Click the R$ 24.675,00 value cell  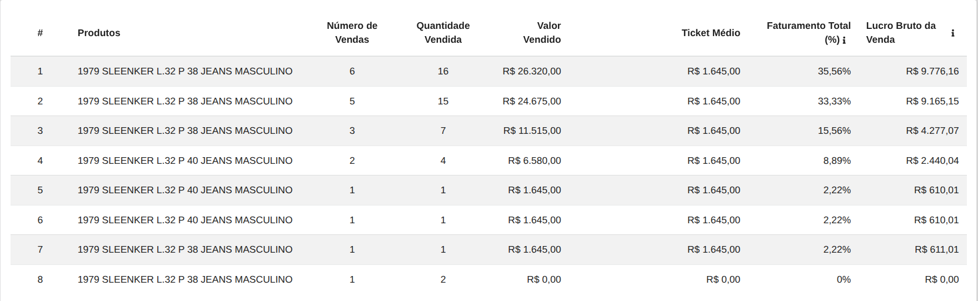(x=532, y=101)
